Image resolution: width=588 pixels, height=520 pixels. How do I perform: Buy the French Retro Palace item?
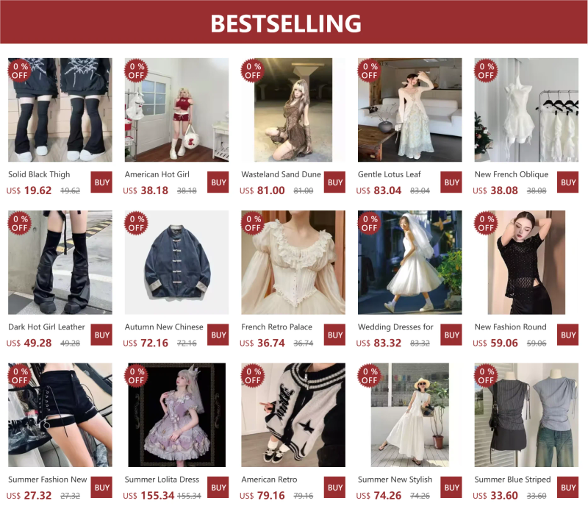click(x=334, y=335)
